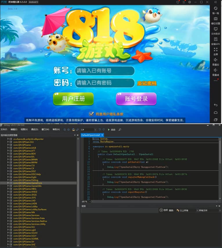222x248 pixels.
Task: Open more tools ellipsis in Nox sidebar
Action: pos(216,81)
